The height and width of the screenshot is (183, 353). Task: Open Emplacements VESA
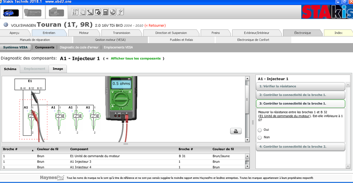pos(118,47)
